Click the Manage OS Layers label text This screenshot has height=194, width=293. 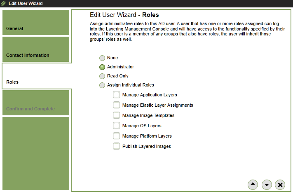click(x=142, y=126)
